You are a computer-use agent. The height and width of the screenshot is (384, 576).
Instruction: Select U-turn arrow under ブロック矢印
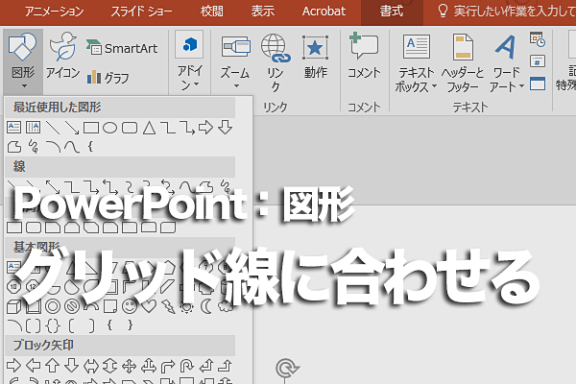pyautogui.click(x=186, y=366)
